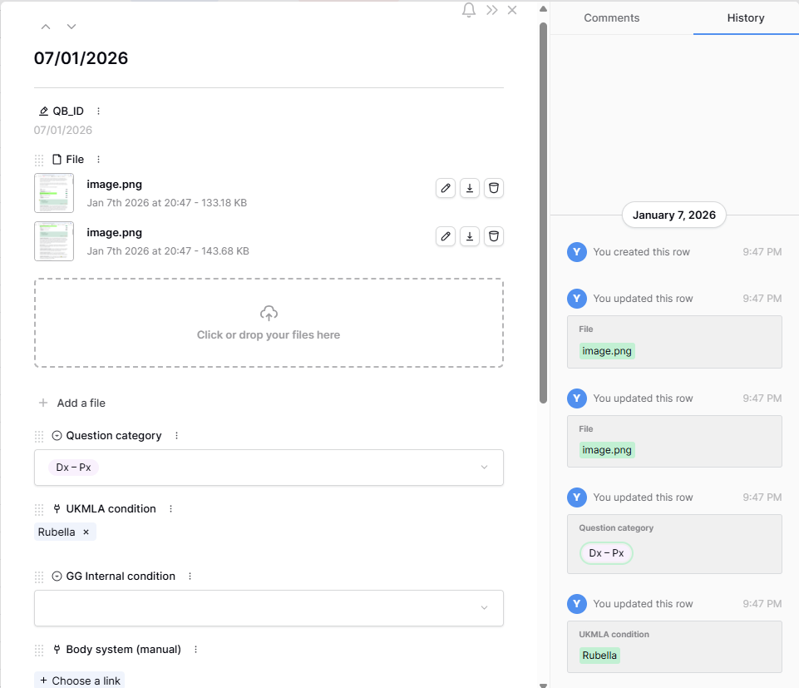Screen dimensions: 799x688
Task: Select the History tab
Action: (x=745, y=17)
